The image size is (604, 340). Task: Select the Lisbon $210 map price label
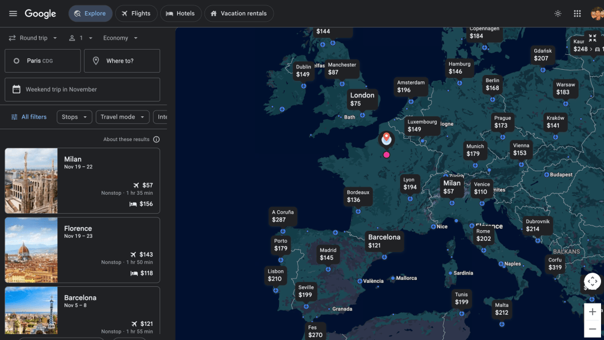tap(275, 275)
